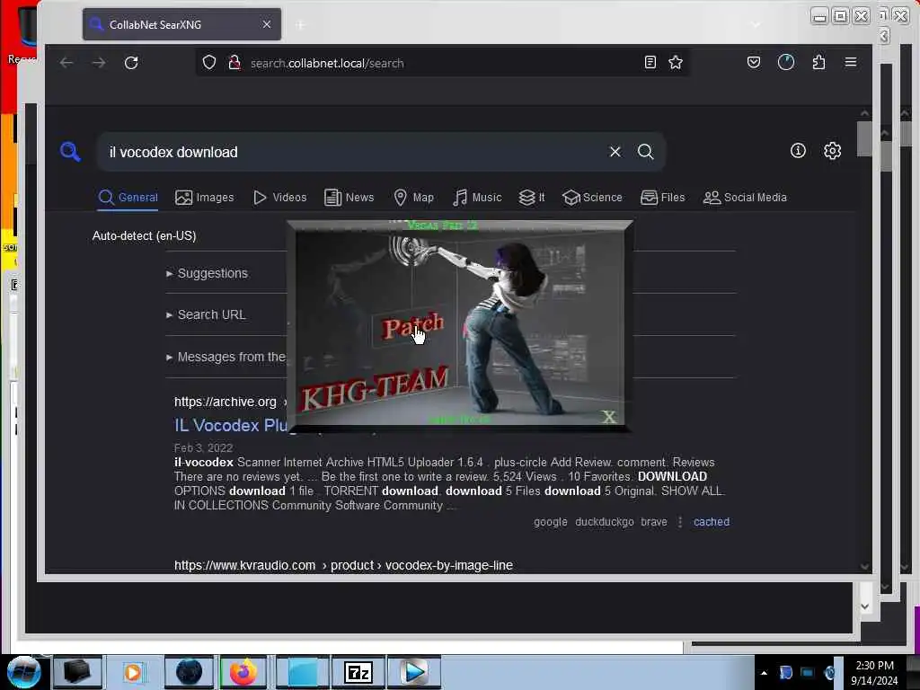Select the CollabNet SearXNG tab
The height and width of the screenshot is (690, 920).
point(181,24)
